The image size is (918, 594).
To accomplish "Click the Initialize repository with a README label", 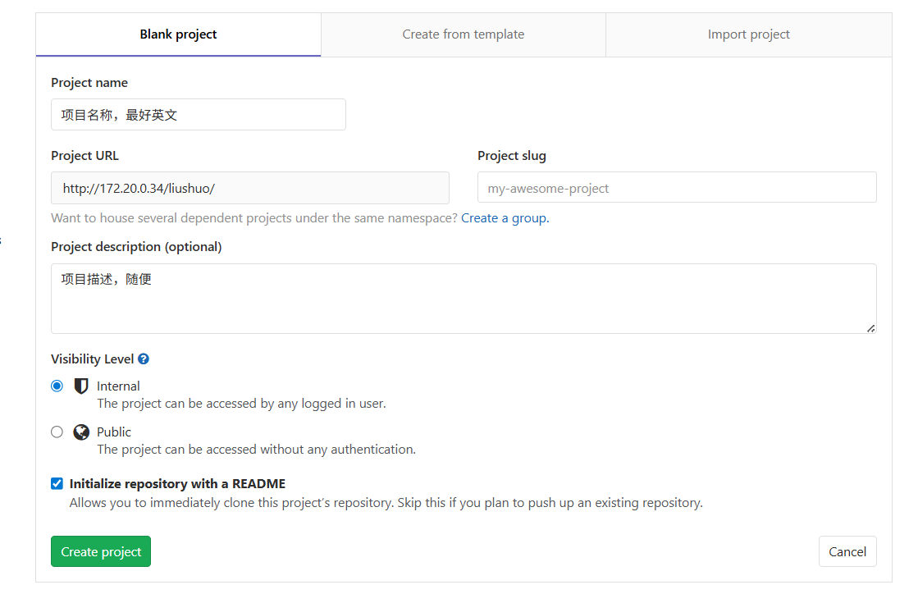I will click(177, 484).
